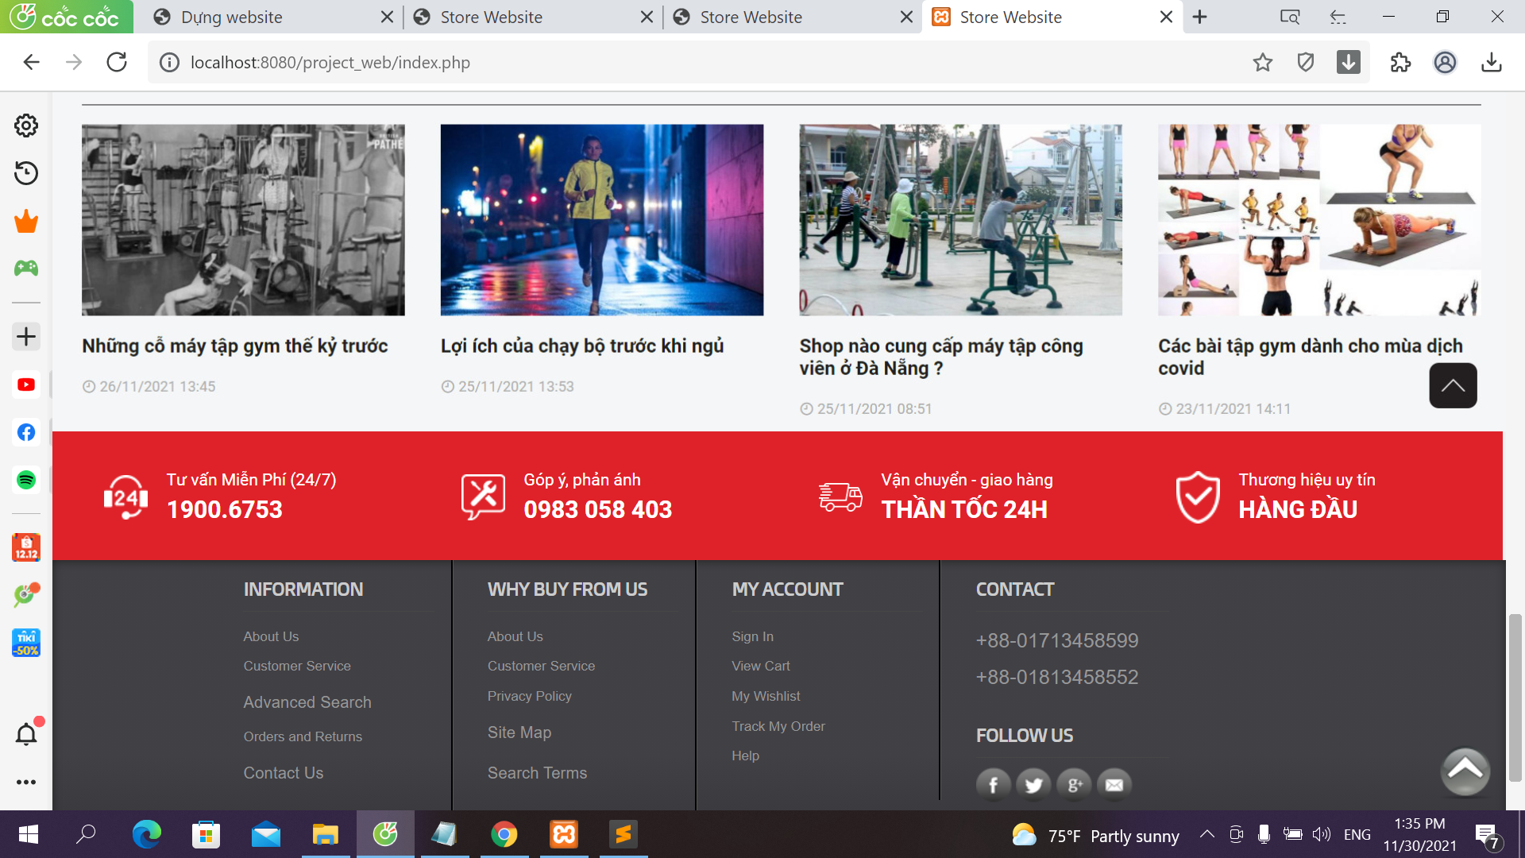The height and width of the screenshot is (858, 1525).
Task: Open Spotify from the browser sidebar
Action: coord(26,480)
